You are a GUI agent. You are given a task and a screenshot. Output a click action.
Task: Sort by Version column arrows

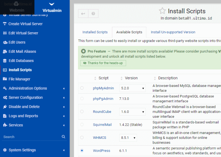pyautogui.click(x=122, y=78)
